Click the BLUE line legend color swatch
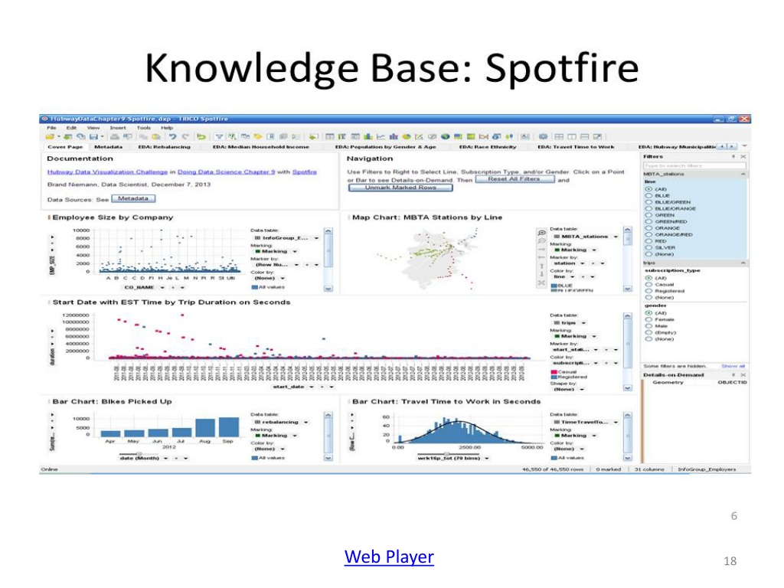The height and width of the screenshot is (588, 784). pyautogui.click(x=554, y=286)
